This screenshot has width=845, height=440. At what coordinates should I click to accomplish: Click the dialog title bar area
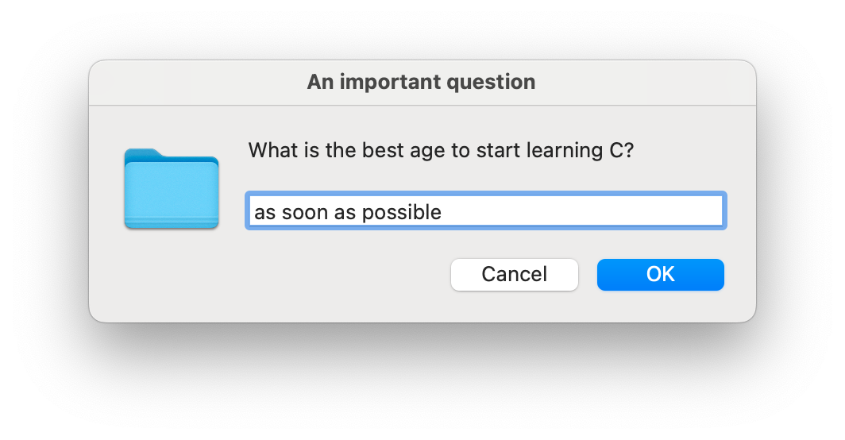(422, 83)
